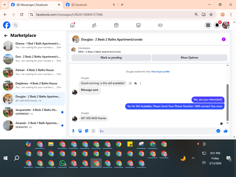Screen dimensions: 236x177
Task: Open the Marketplace storefront icon
Action: tap(138, 25)
